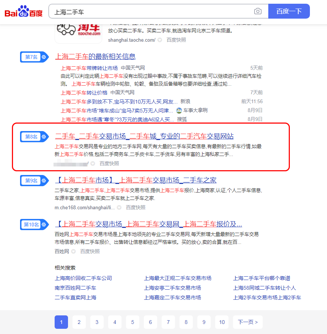Click the Baidu logo
This screenshot has width=327, height=334.
(x=23, y=12)
